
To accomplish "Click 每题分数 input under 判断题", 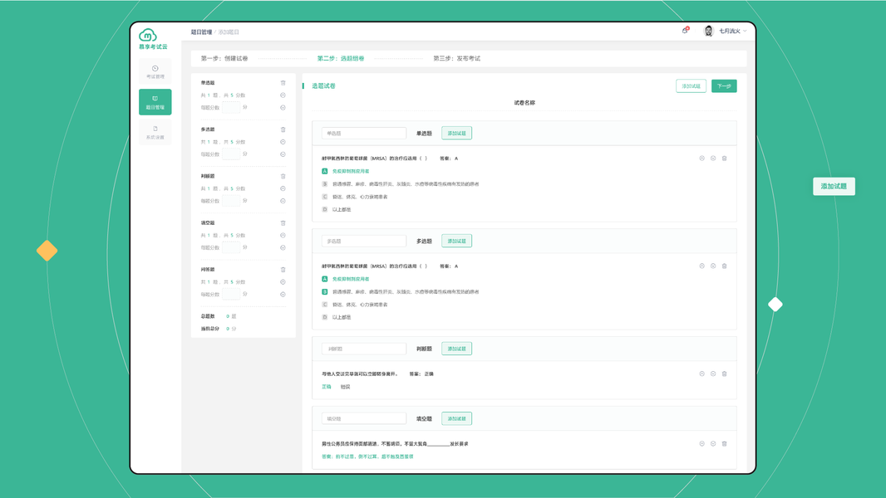I will 231,201.
